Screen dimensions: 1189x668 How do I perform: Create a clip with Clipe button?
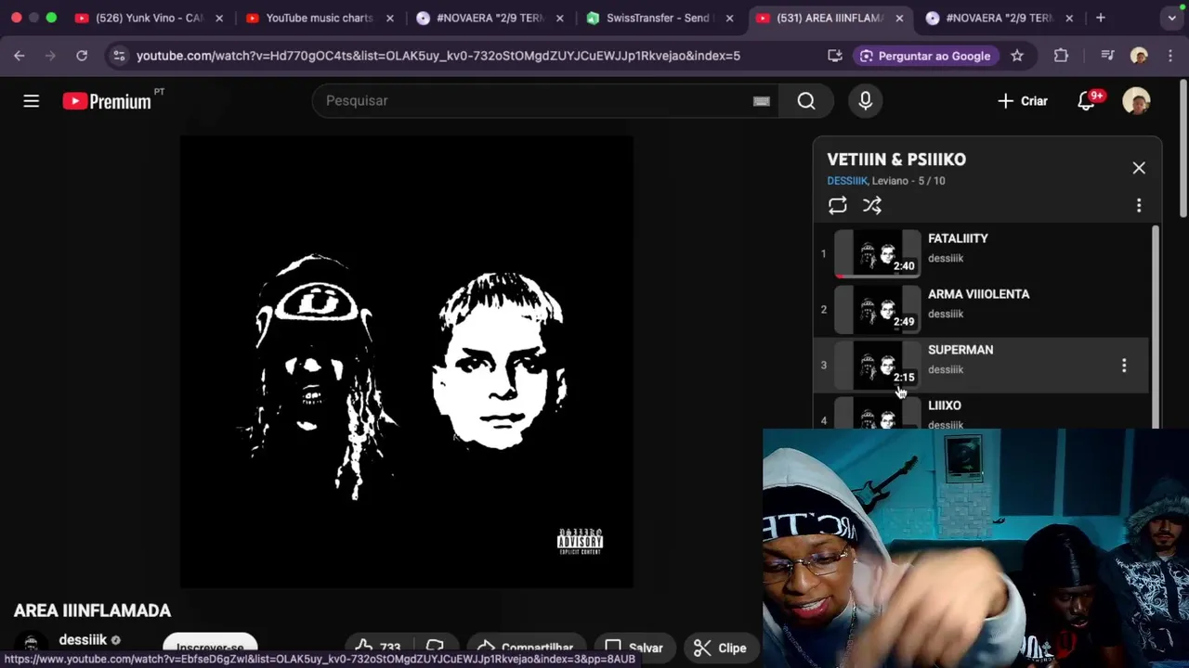[720, 648]
